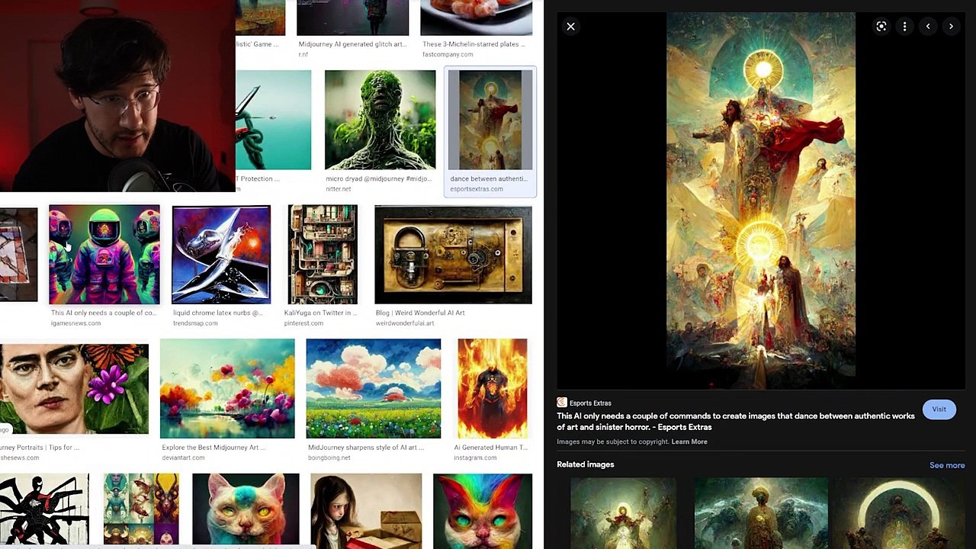Open the Learn More copyright link
The width and height of the screenshot is (976, 549).
pyautogui.click(x=689, y=441)
